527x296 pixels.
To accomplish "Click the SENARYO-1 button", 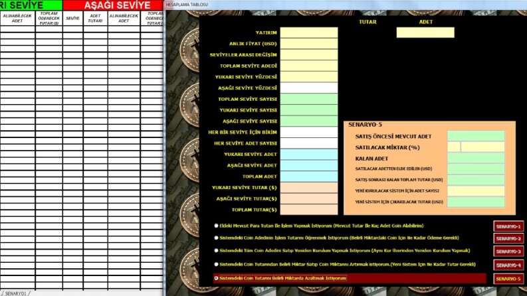I will pos(508,226).
